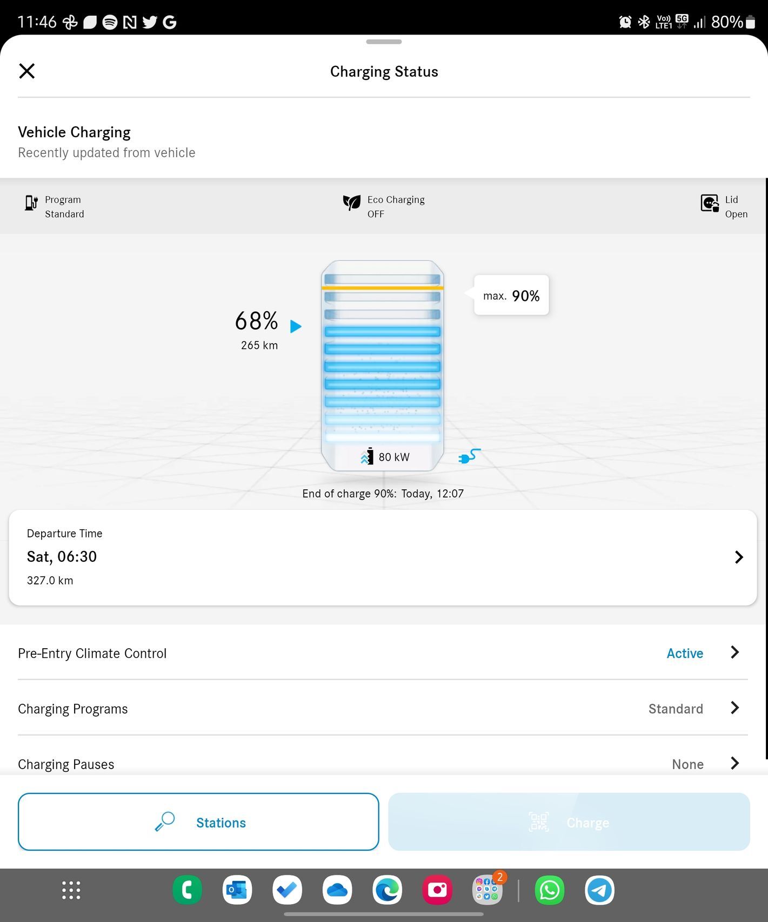The height and width of the screenshot is (922, 768).
Task: Open WhatsApp from the dock
Action: pos(549,890)
